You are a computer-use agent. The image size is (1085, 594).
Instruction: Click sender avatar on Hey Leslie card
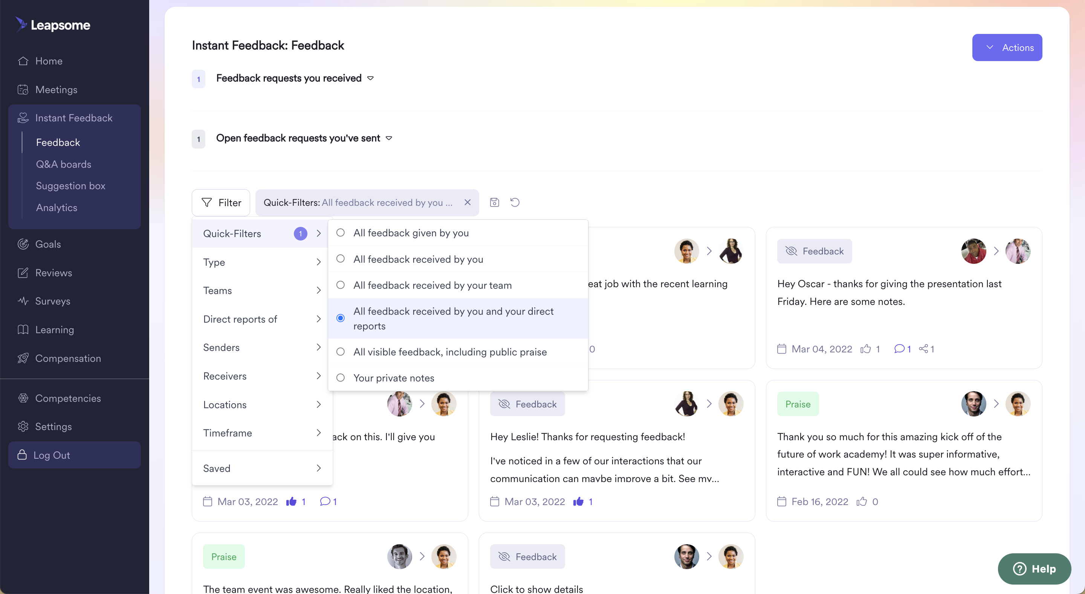(x=686, y=404)
